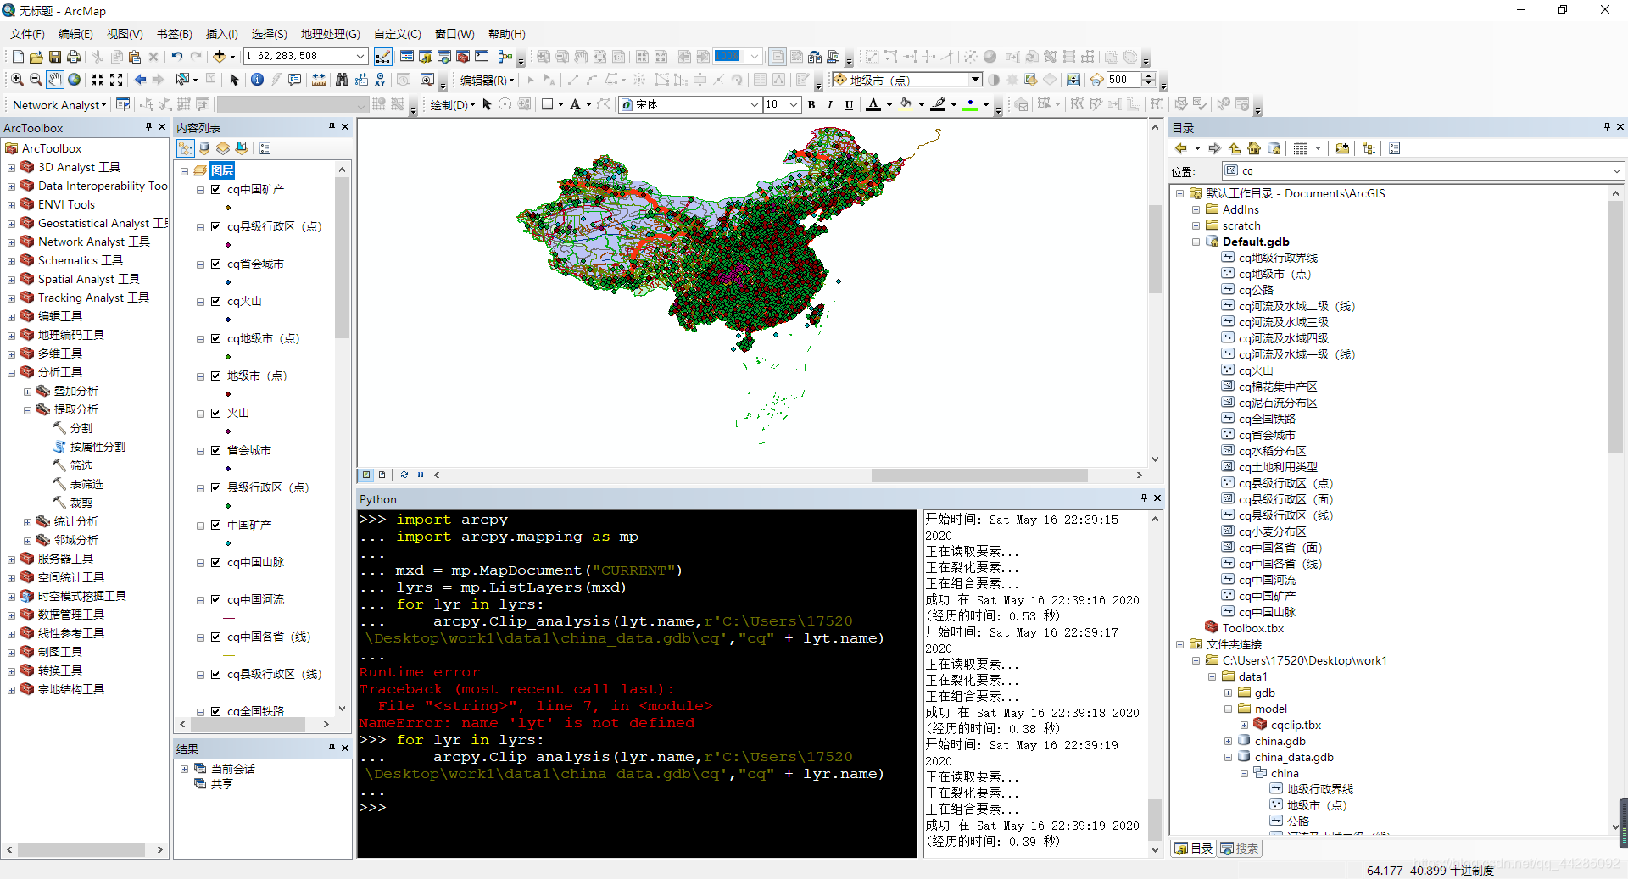Toggle the cq火山 layer checkbox
The image size is (1628, 879).
coord(216,302)
